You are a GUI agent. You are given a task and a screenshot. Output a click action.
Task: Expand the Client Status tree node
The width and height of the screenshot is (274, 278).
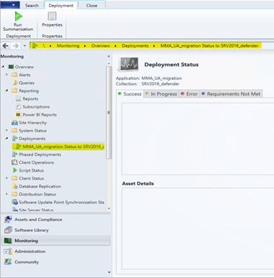tap(6, 178)
